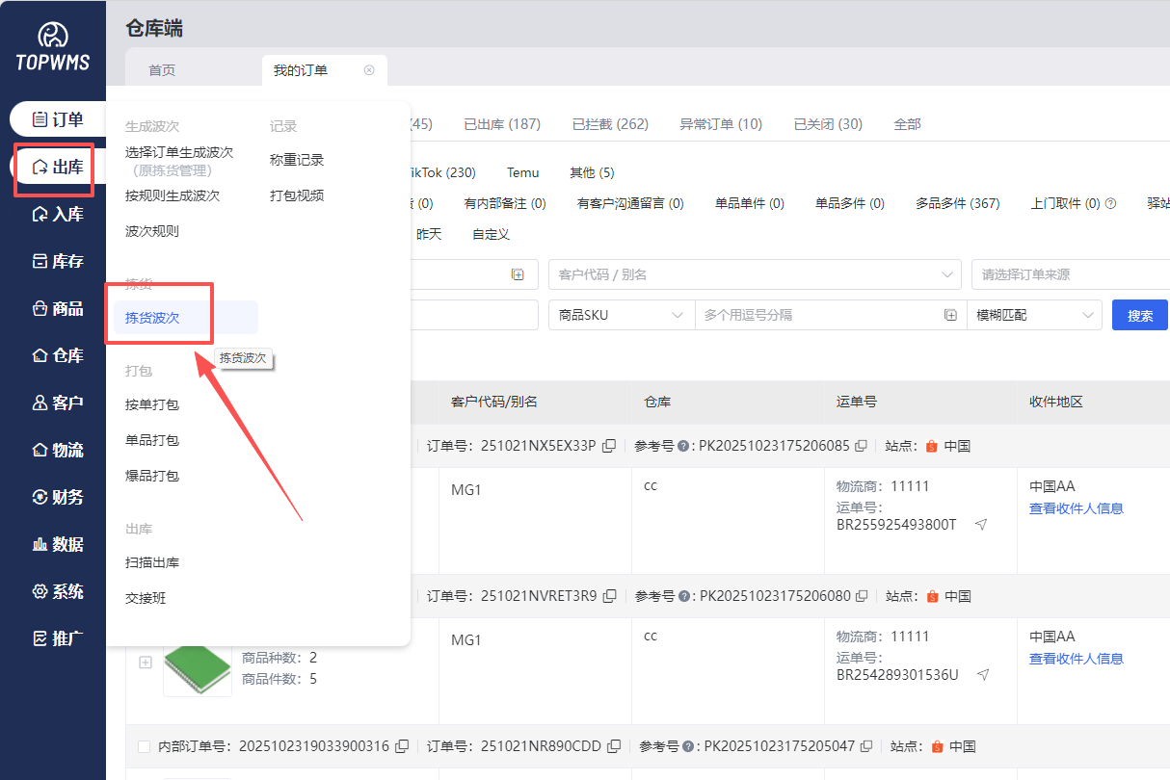
Task: Select 波次规则 in the submenu
Action: pyautogui.click(x=152, y=231)
